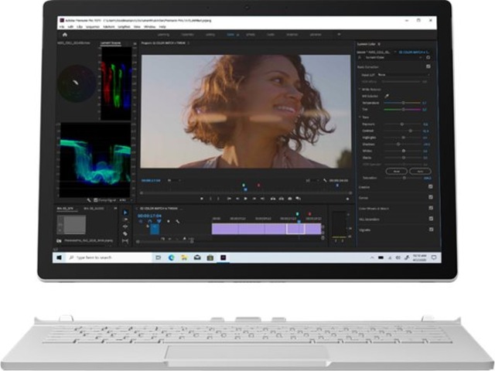The width and height of the screenshot is (495, 371).
Task: Collapse the Tone section in Lumetri Color
Action: pyautogui.click(x=359, y=116)
